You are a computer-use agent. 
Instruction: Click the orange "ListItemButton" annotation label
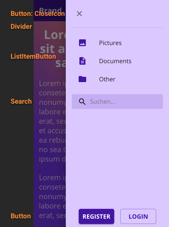[33, 56]
